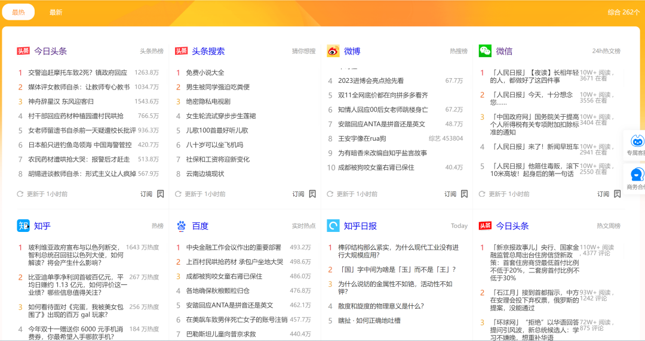Refresh the 头条搜索 card
The height and width of the screenshot is (341, 645).
point(178,194)
